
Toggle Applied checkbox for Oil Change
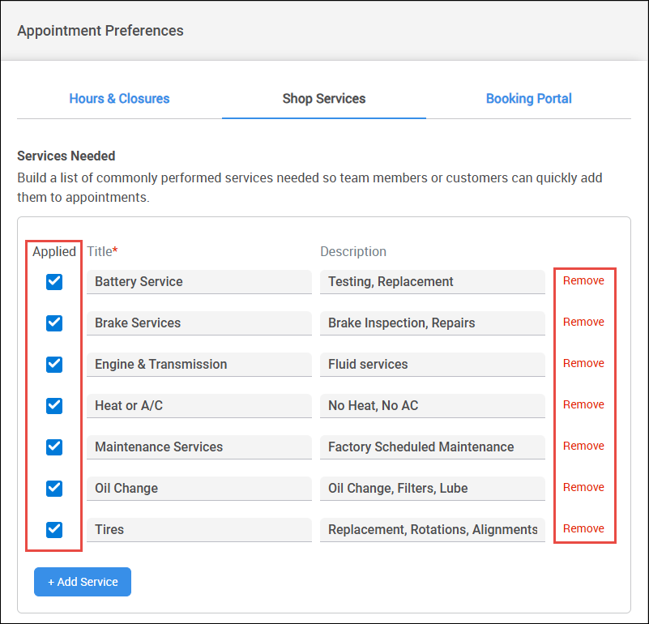(54, 489)
